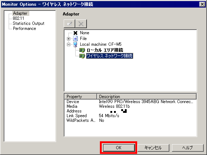The image size is (207, 155).
Task: Click the delete adapter X toolbar icon
Action: click(x=81, y=24)
